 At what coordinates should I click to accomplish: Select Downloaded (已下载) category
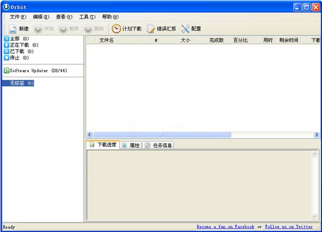click(x=19, y=51)
